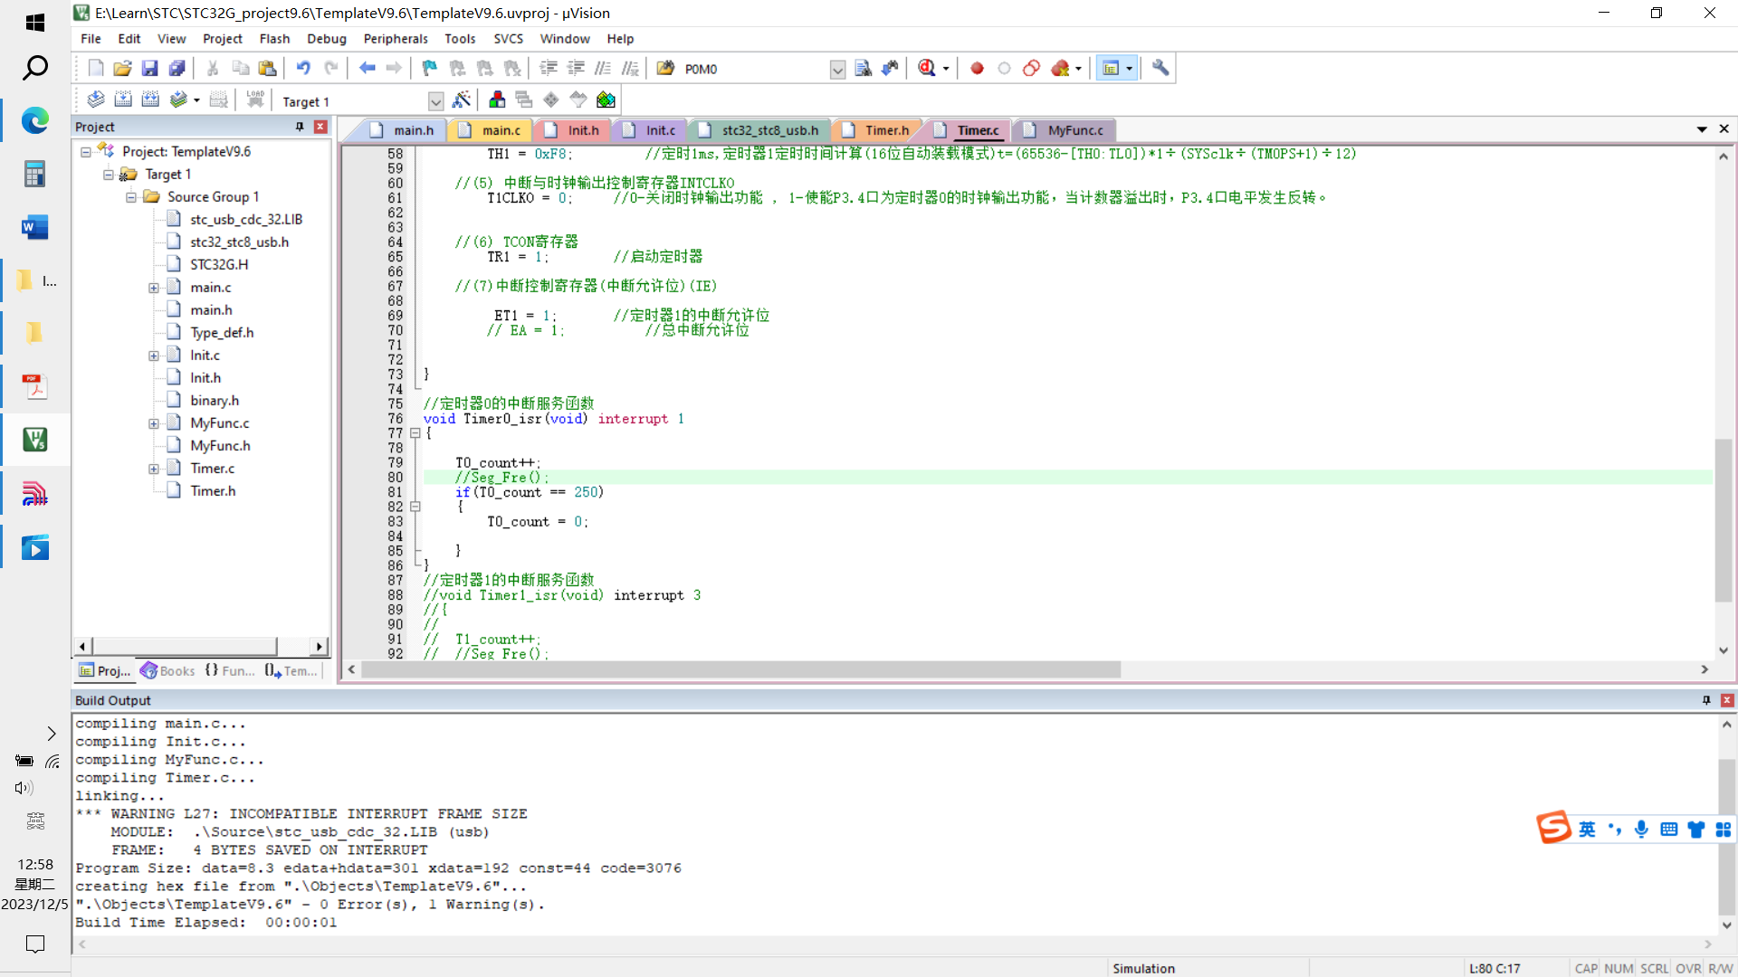Expand main.c in project tree
Viewport: 1738px width, 977px height.
[154, 288]
